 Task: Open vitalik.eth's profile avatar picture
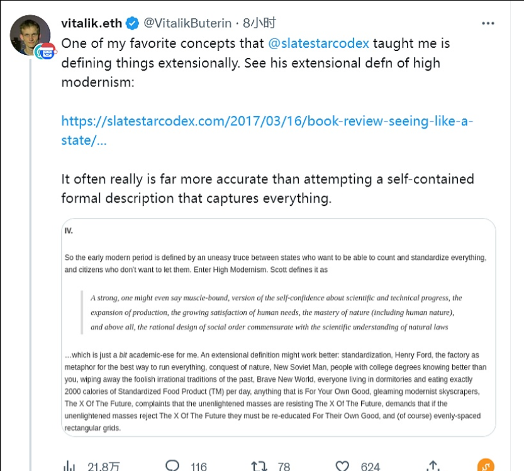pyautogui.click(x=30, y=34)
